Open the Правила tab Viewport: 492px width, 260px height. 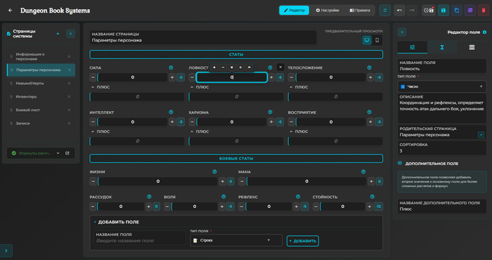pos(360,11)
